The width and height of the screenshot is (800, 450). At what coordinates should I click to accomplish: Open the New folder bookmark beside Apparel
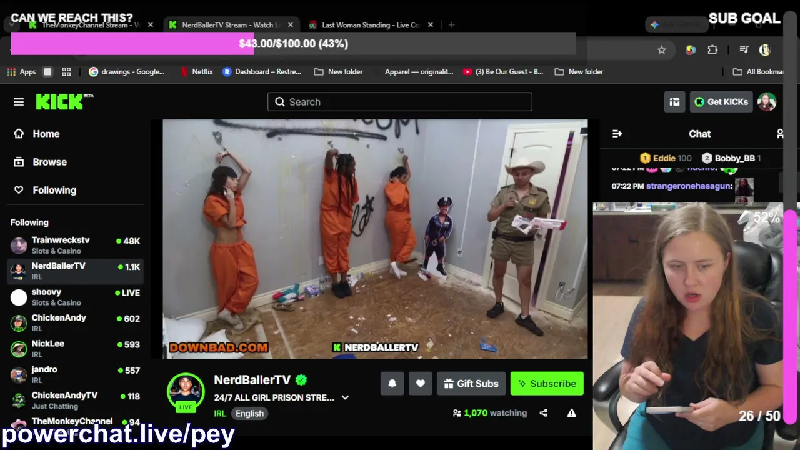click(x=338, y=72)
